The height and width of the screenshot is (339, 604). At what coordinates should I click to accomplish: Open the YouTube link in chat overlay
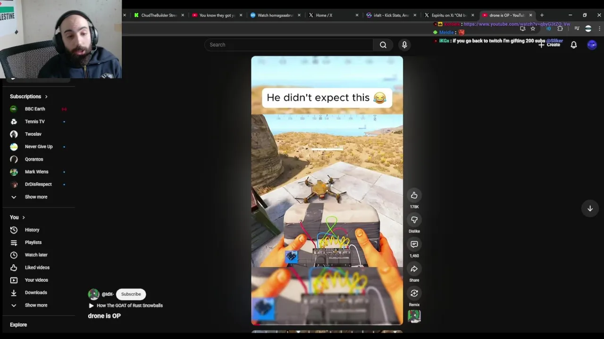tap(517, 24)
